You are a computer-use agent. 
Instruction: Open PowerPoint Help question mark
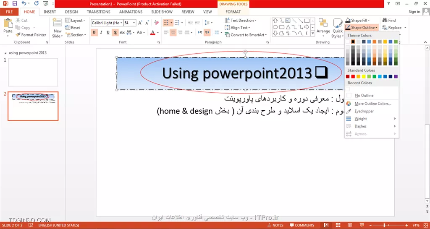389,3
